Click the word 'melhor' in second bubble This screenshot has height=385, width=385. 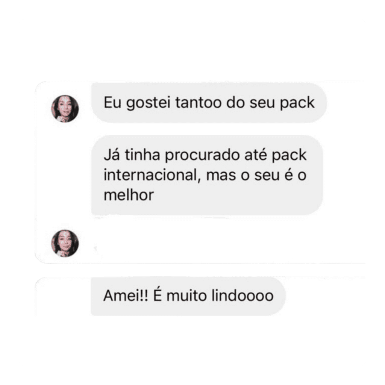pos(129,195)
